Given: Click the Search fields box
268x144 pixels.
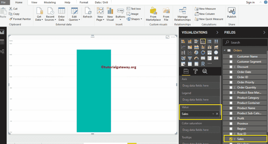Looking at the screenshot, I should (245, 42).
